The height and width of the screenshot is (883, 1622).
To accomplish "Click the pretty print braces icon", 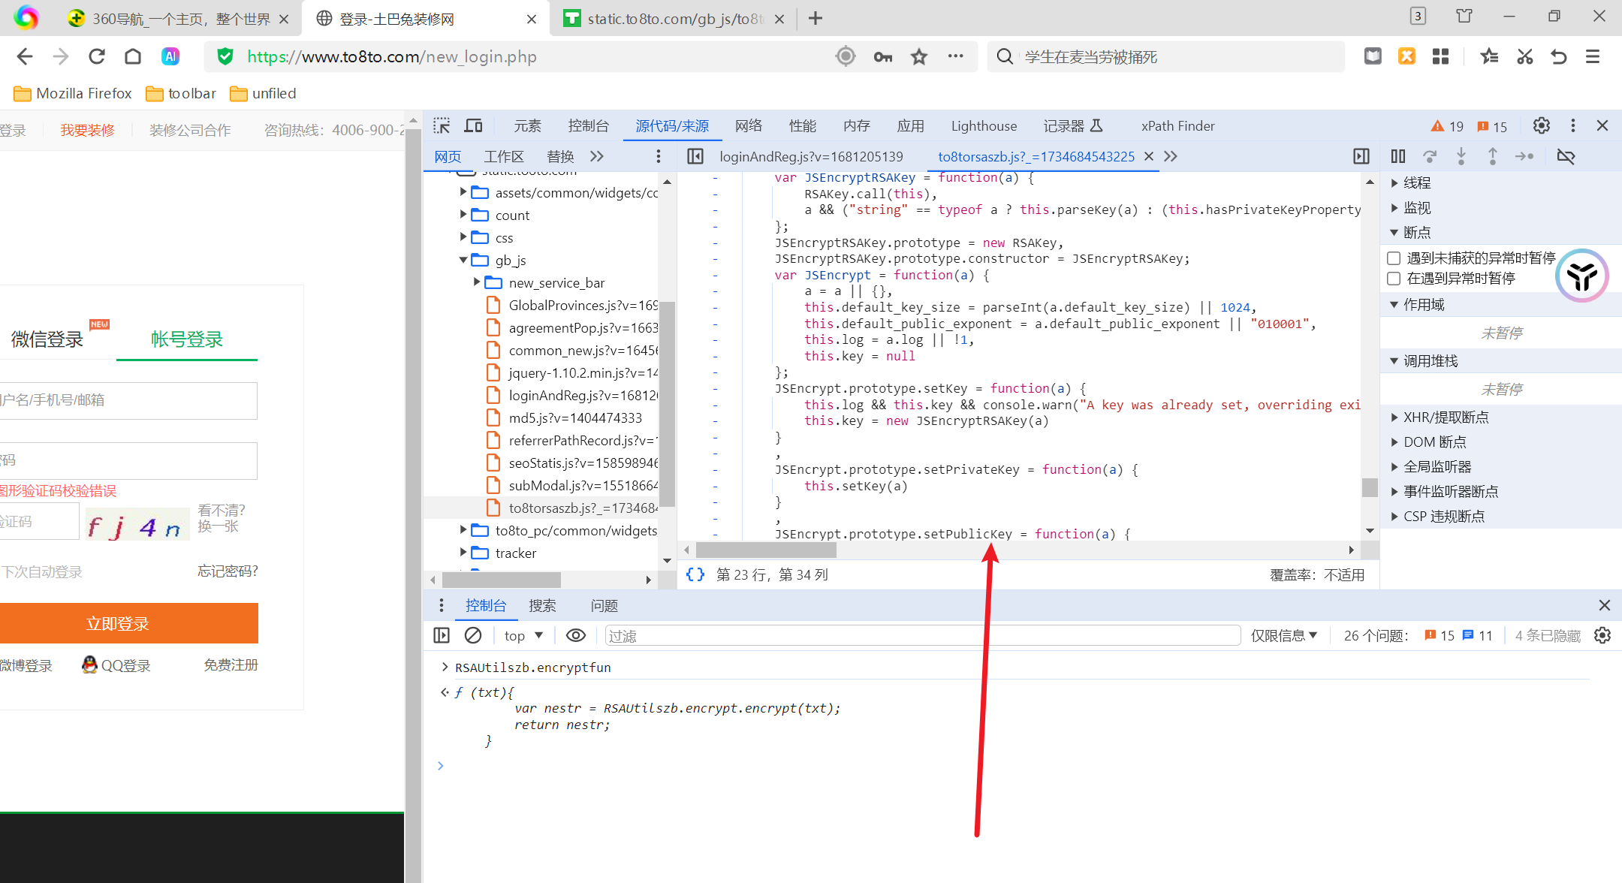I will [x=695, y=574].
